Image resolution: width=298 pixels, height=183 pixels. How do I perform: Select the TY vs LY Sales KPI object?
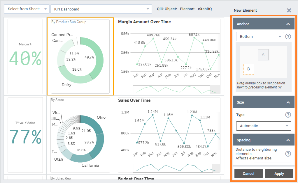pos(25,135)
